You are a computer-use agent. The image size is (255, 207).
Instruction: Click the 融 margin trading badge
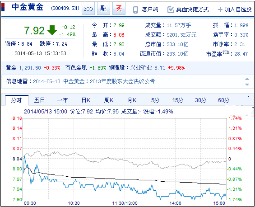click(103, 9)
